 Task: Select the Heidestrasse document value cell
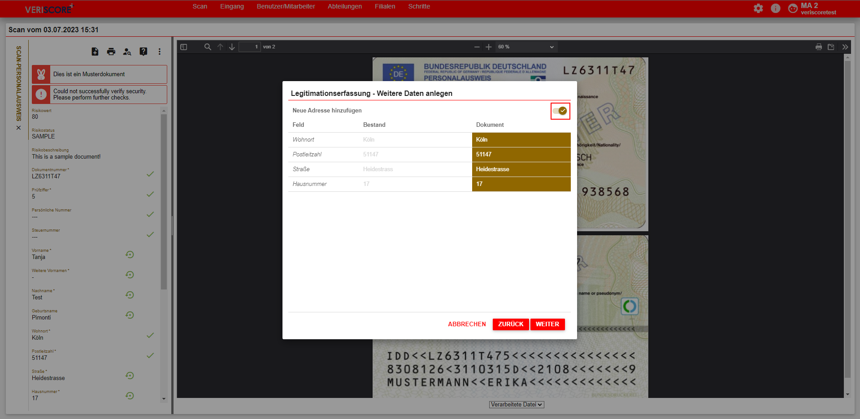point(521,169)
